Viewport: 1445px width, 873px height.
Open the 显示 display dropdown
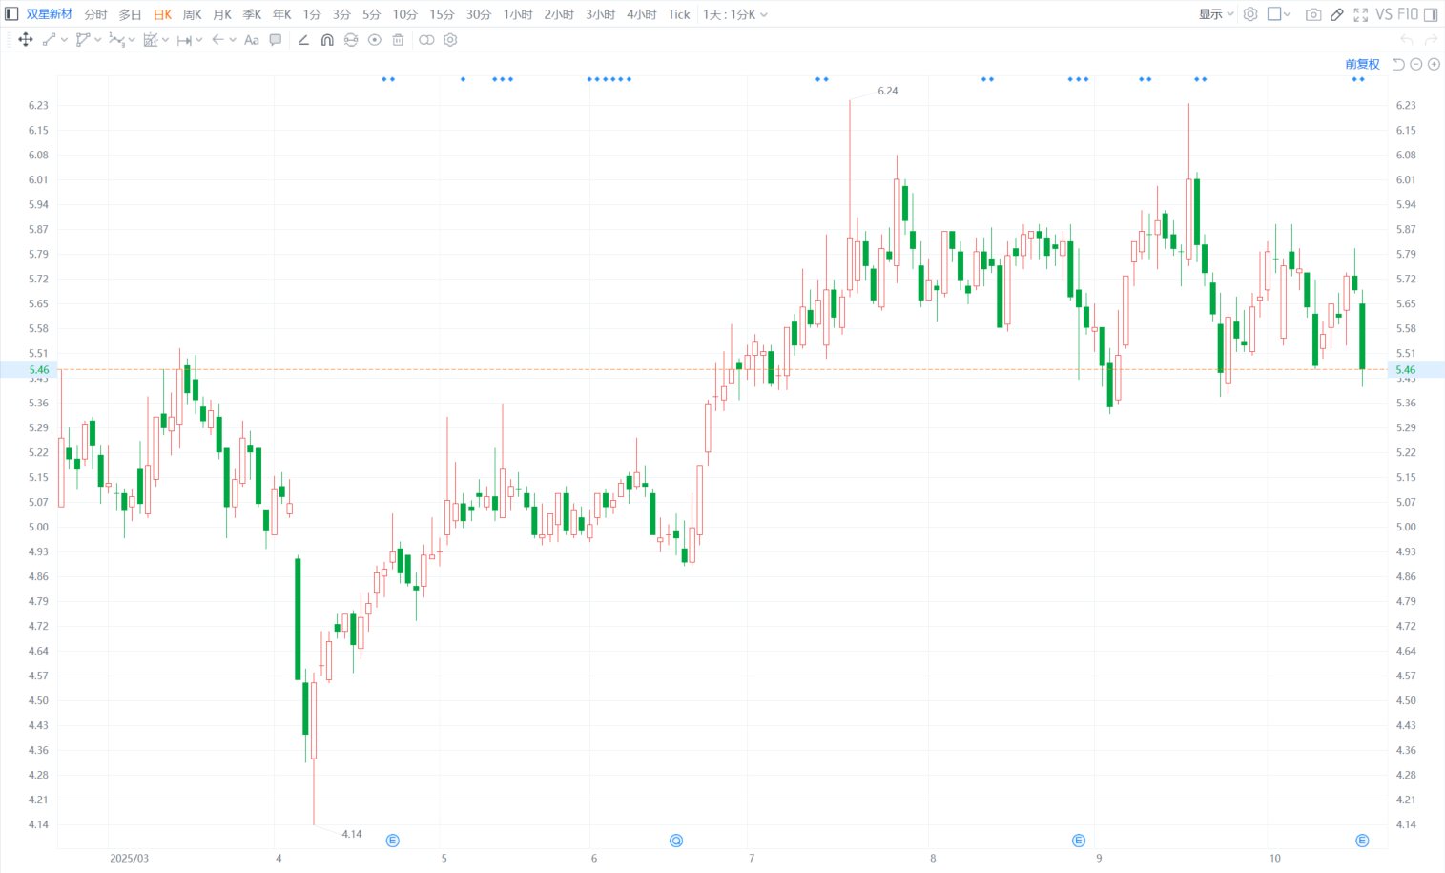pyautogui.click(x=1216, y=14)
